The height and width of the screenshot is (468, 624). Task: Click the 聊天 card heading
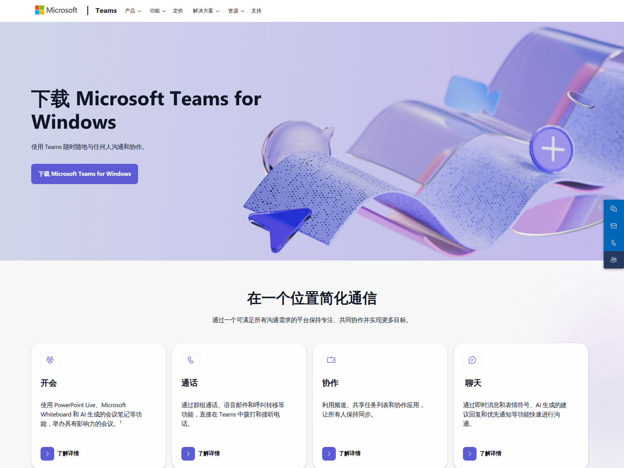click(473, 383)
